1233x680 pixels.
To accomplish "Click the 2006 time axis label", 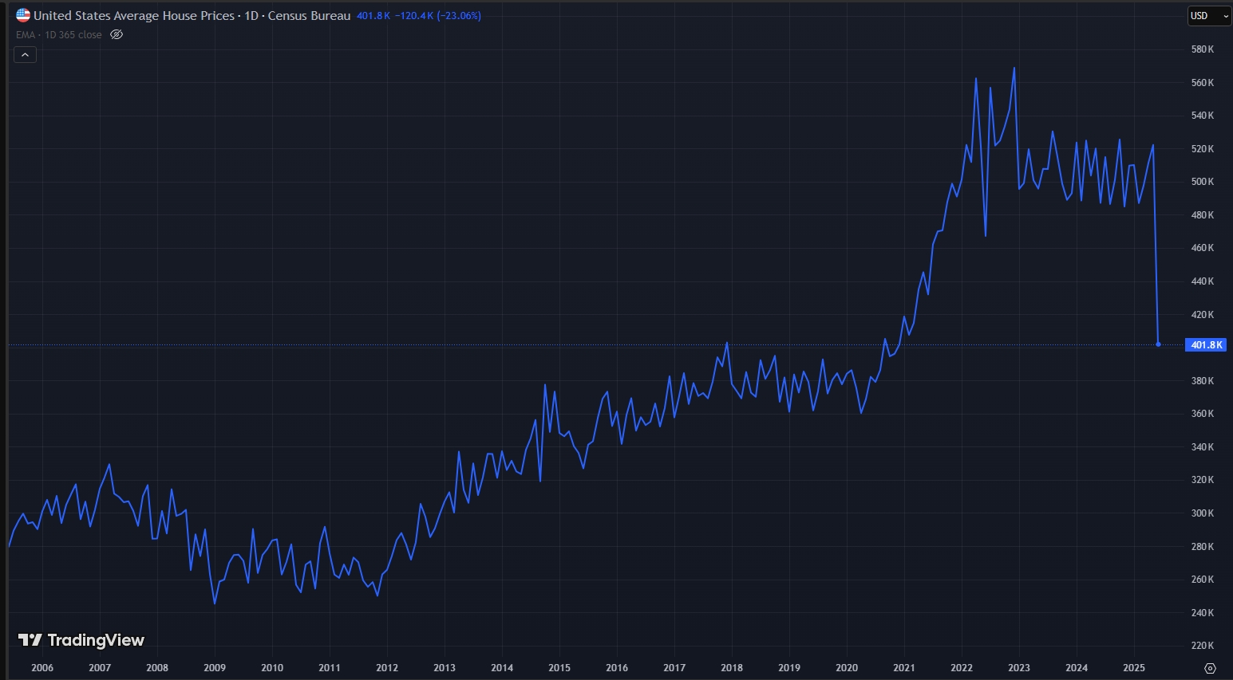I will click(x=42, y=668).
